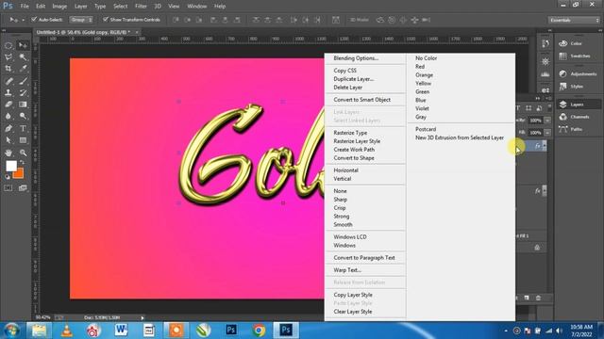Open the Styles panel

(x=572, y=87)
